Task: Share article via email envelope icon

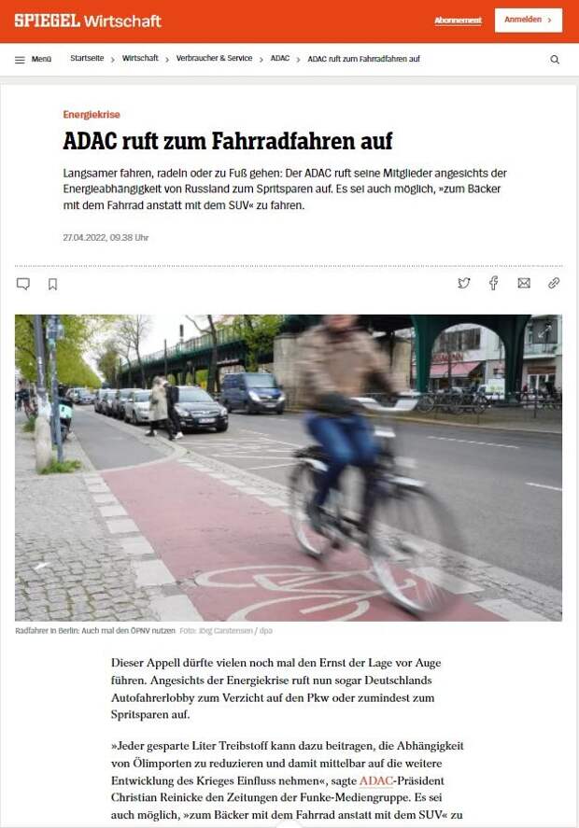Action: coord(524,283)
